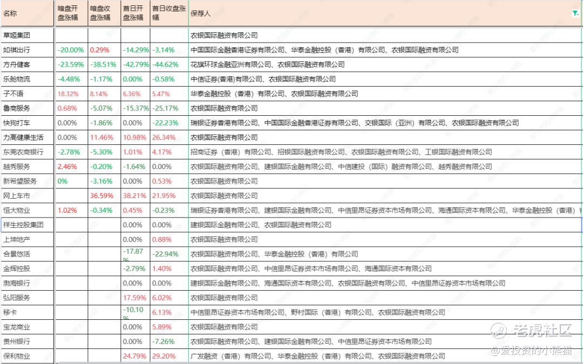Select the -22.23% cell for 快狗打车

169,123
